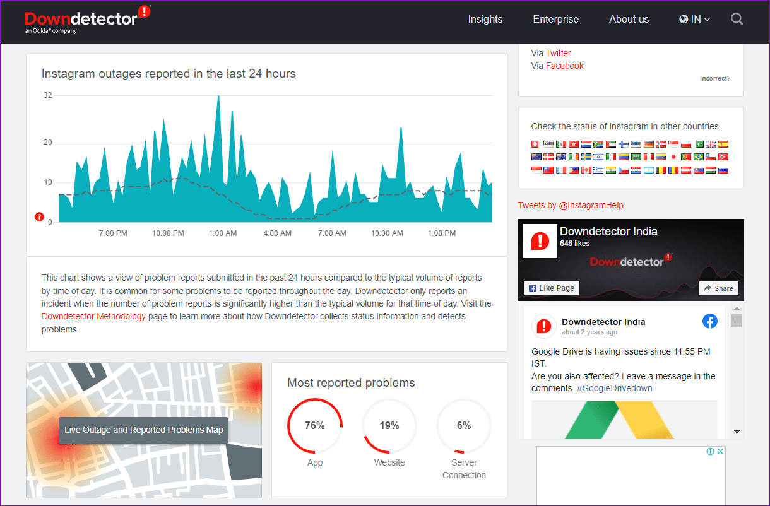The width and height of the screenshot is (770, 506).
Task: Click the widget scrollbar up arrow
Action: (737, 309)
